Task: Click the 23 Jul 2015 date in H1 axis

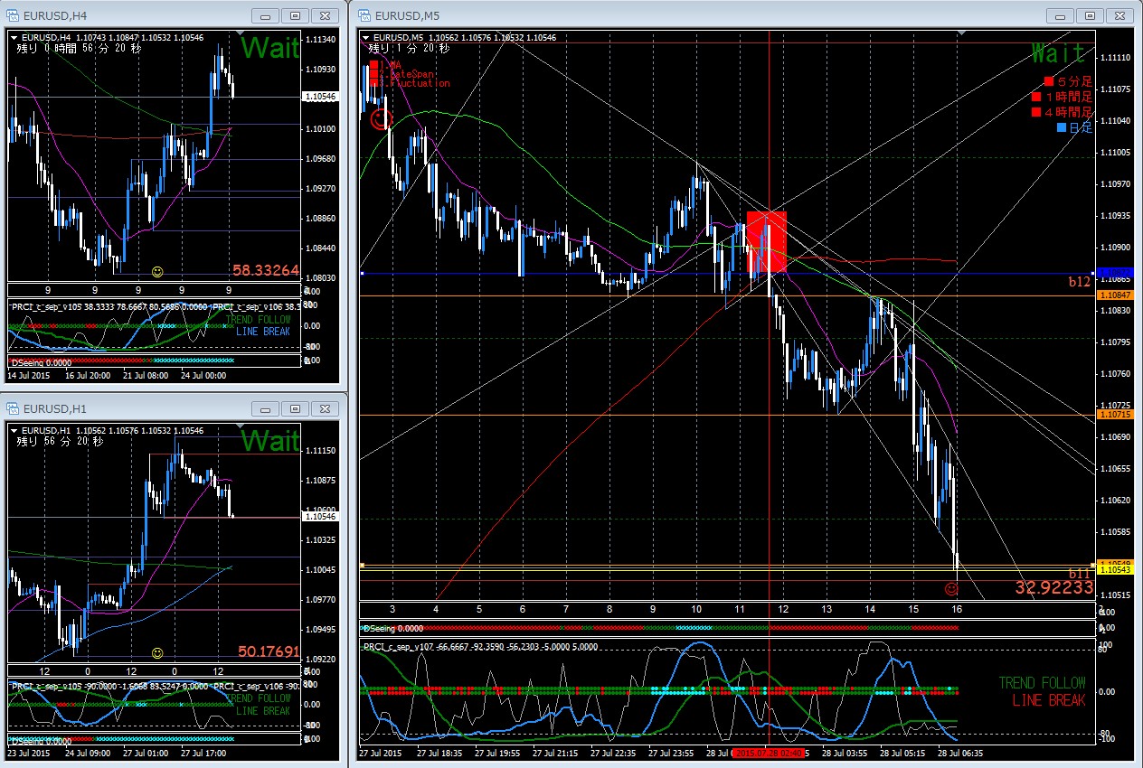Action: [31, 752]
